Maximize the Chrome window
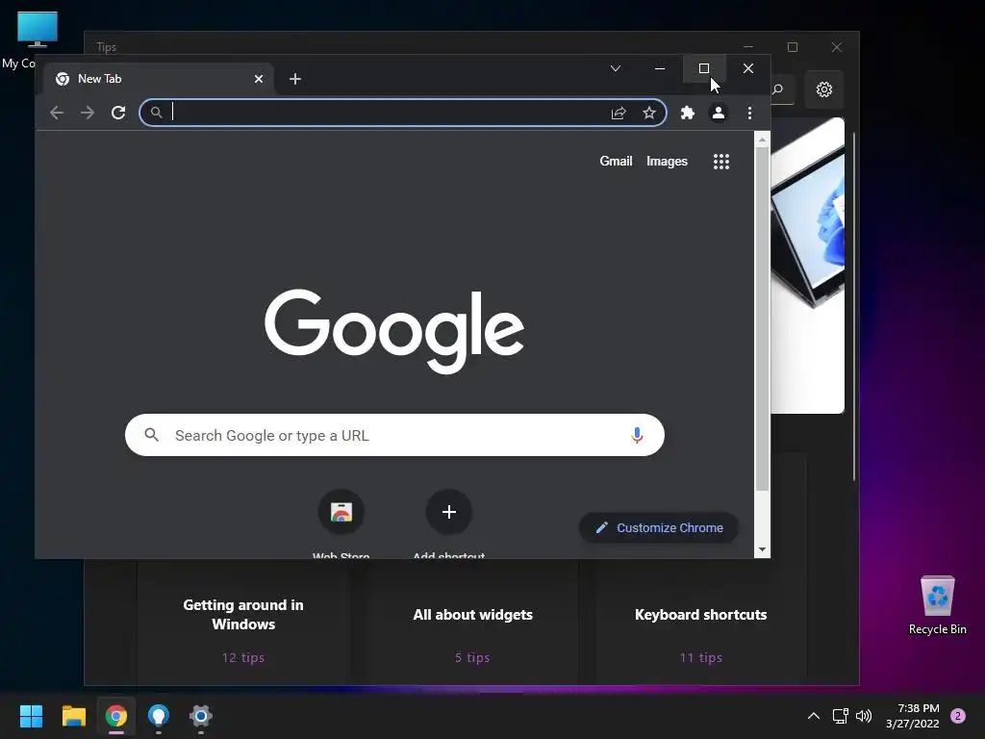 tap(704, 68)
